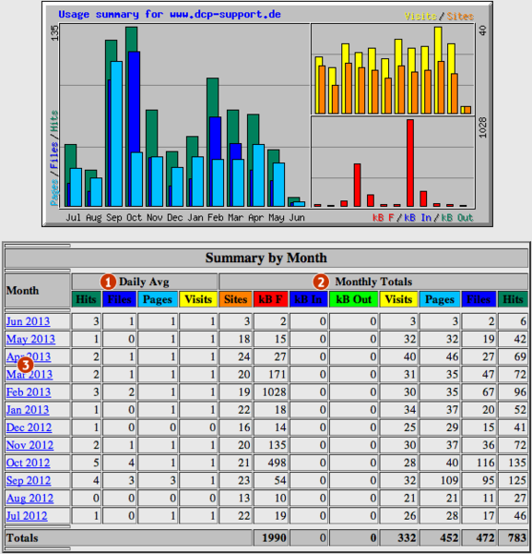Select the 125 hits value for Sep 2012
The image size is (532, 554).
pos(517,480)
